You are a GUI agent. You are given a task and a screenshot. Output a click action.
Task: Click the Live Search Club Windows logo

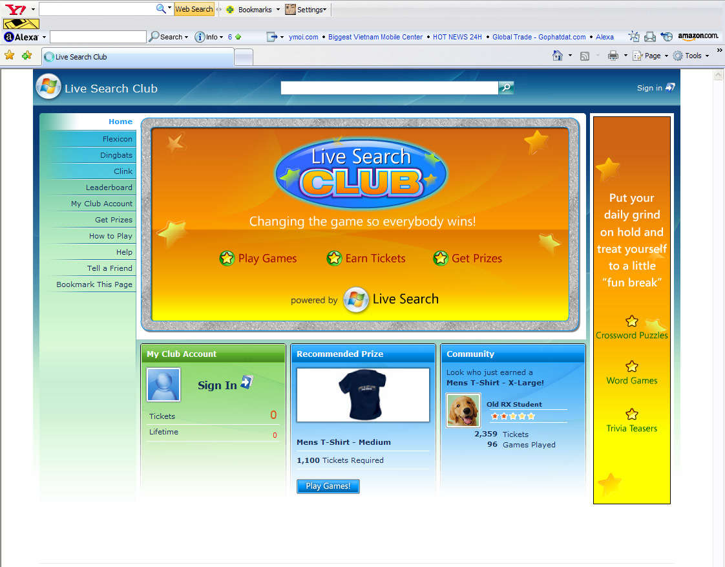tap(48, 87)
